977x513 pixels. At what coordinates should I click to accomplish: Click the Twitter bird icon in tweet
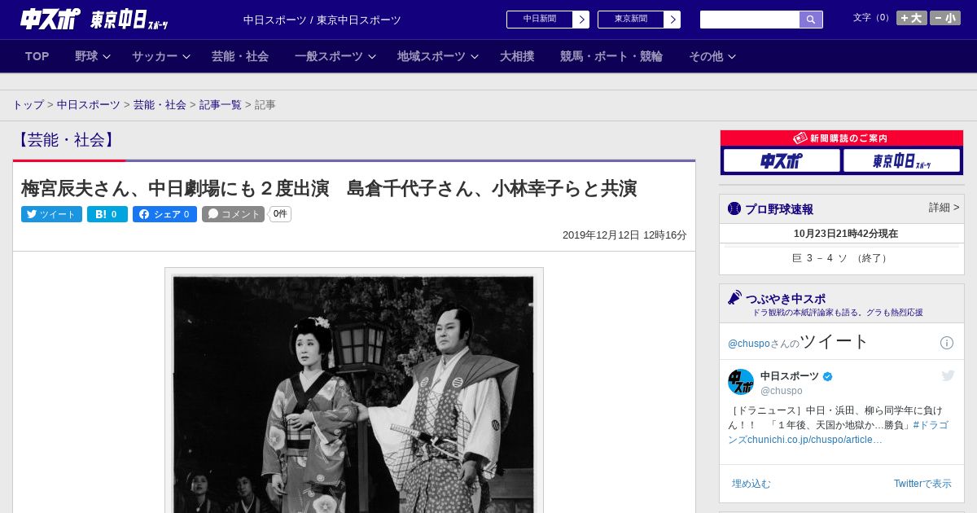pyautogui.click(x=948, y=375)
